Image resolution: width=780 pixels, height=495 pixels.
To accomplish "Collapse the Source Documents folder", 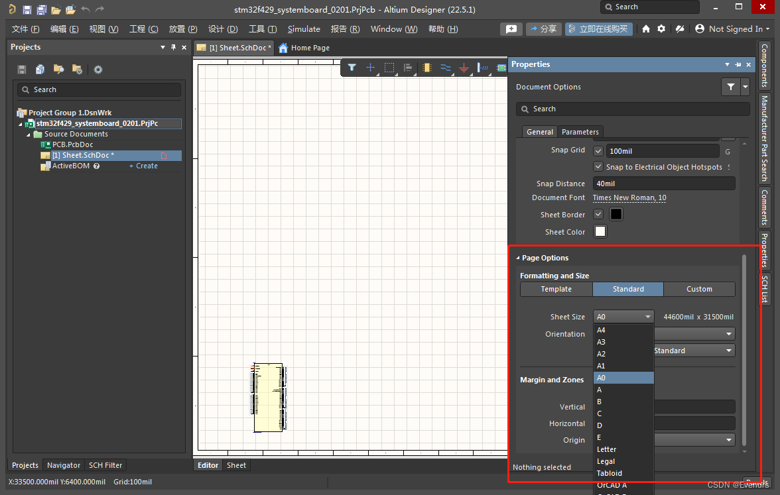I will click(29, 135).
